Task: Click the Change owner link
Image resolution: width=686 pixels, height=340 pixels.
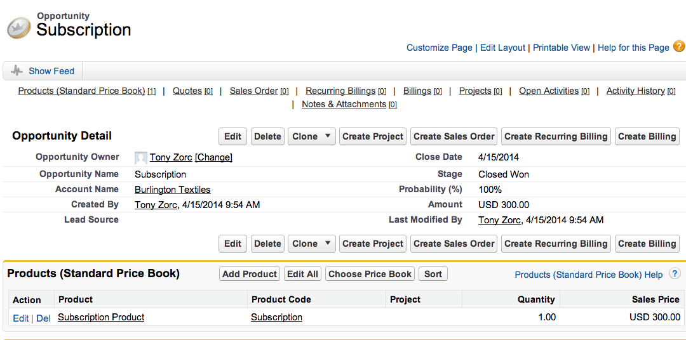Action: (x=213, y=157)
